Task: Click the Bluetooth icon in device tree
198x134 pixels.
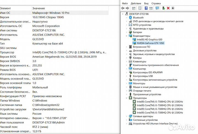Action: click(131, 17)
